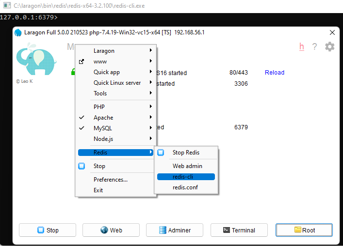Click the blue stop icon beside Stop Redis
This screenshot has height=246, width=343.
point(161,153)
